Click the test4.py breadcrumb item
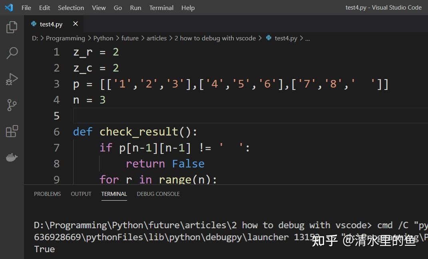The width and height of the screenshot is (428, 259). [286, 38]
